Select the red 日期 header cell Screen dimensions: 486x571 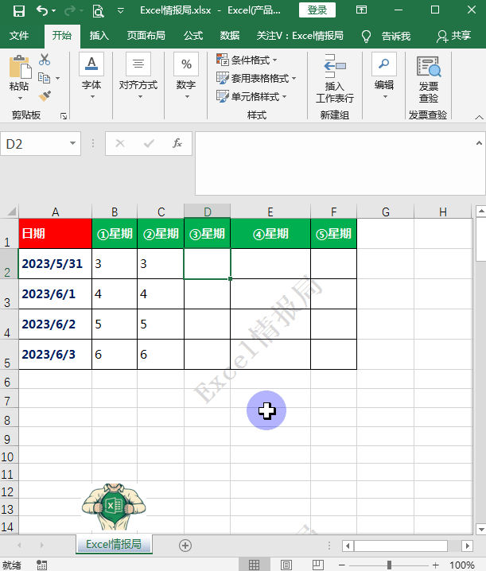[x=56, y=234]
